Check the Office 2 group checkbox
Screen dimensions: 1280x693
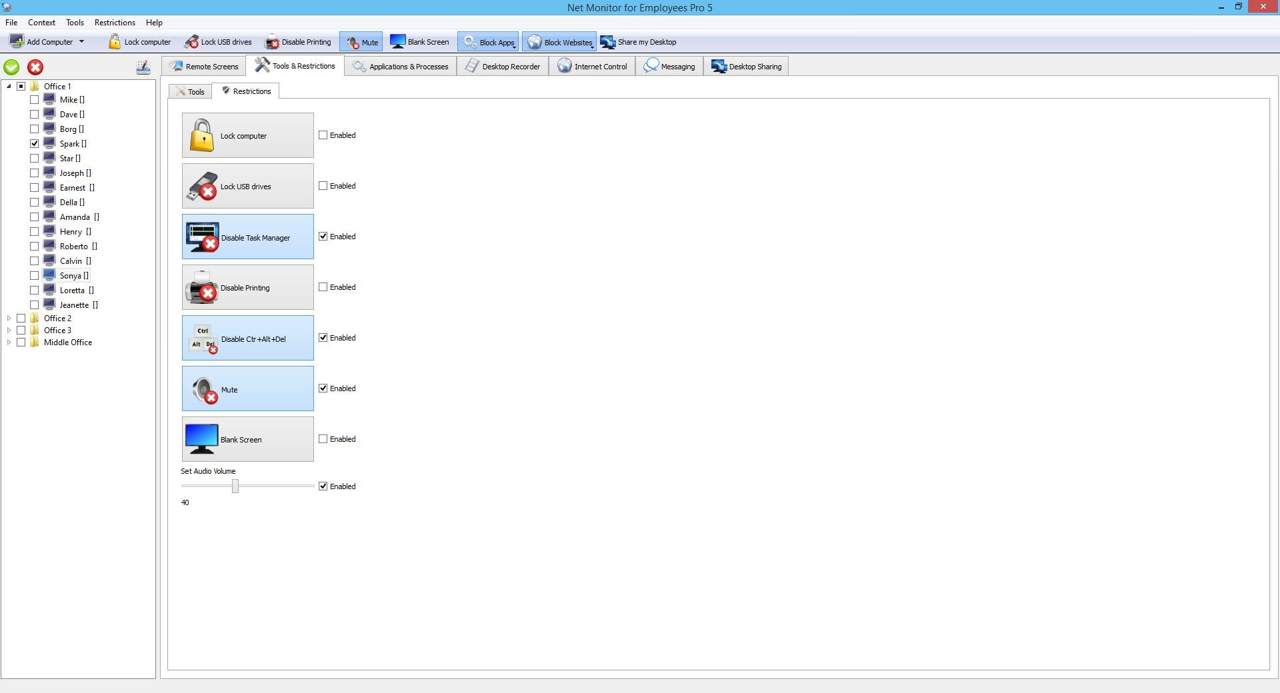click(21, 318)
